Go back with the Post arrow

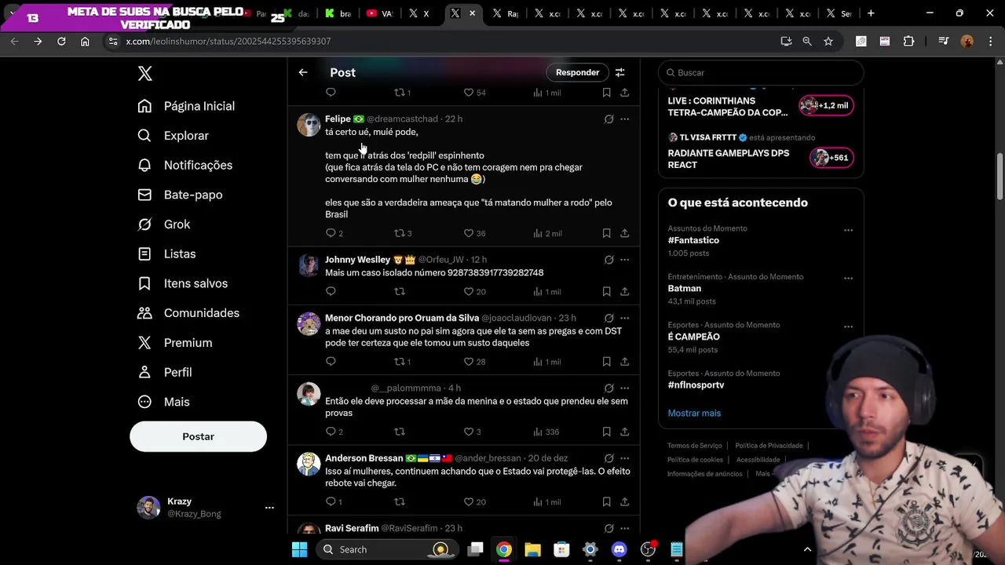[x=303, y=72]
